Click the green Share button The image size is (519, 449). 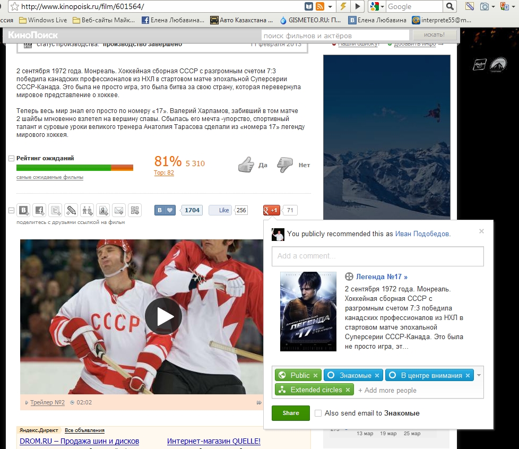pyautogui.click(x=291, y=413)
